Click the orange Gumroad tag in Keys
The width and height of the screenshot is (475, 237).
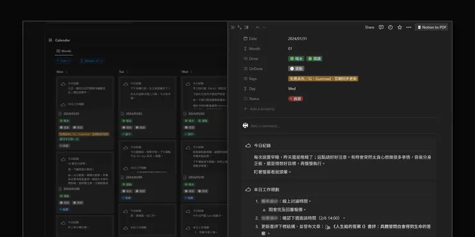coord(323,79)
